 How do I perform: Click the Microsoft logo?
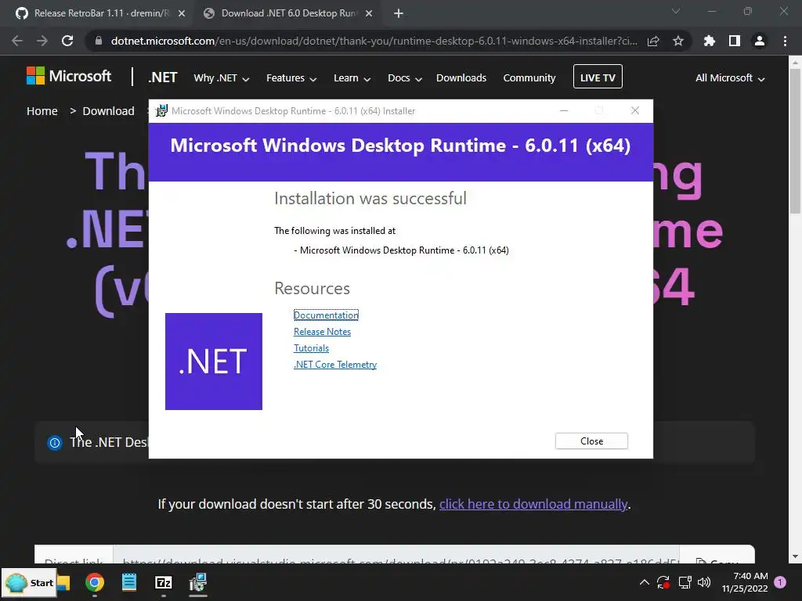[x=69, y=76]
